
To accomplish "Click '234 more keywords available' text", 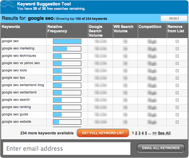I will (47, 133).
